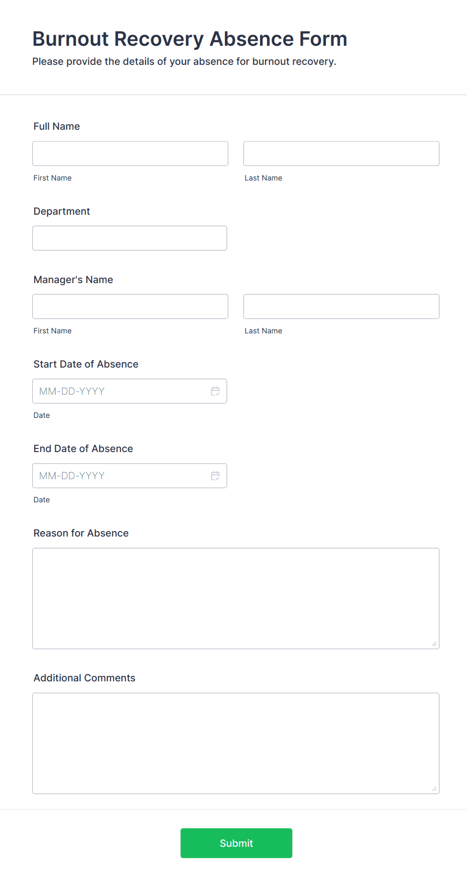The width and height of the screenshot is (467, 883).
Task: Click the Additional Comments label
Action: click(x=84, y=678)
